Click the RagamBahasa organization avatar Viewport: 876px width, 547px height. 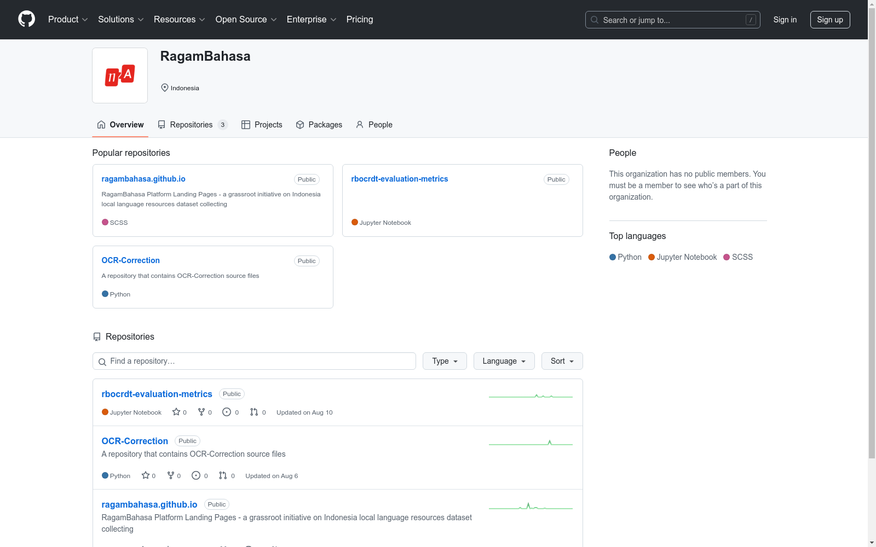[x=120, y=75]
